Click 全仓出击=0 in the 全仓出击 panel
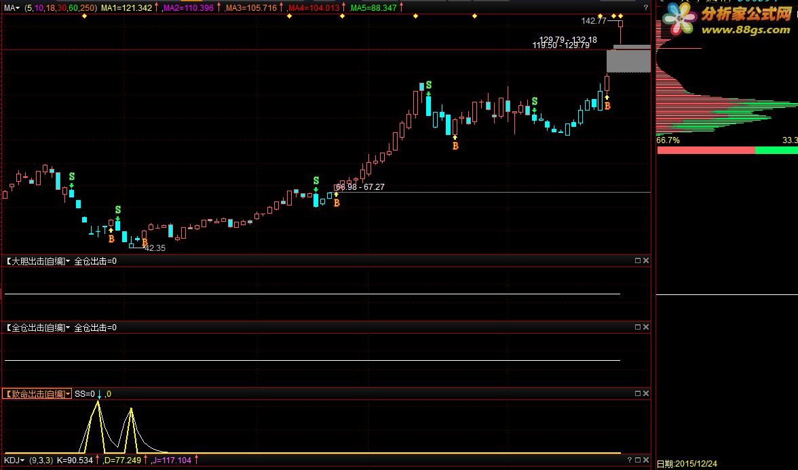The image size is (798, 470). [x=95, y=328]
